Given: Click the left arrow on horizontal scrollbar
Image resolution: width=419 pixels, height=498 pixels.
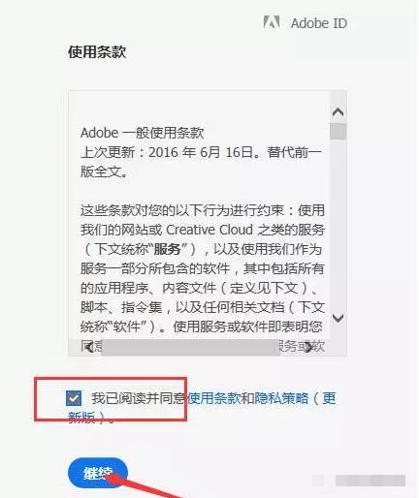Looking at the screenshot, I should [x=89, y=347].
